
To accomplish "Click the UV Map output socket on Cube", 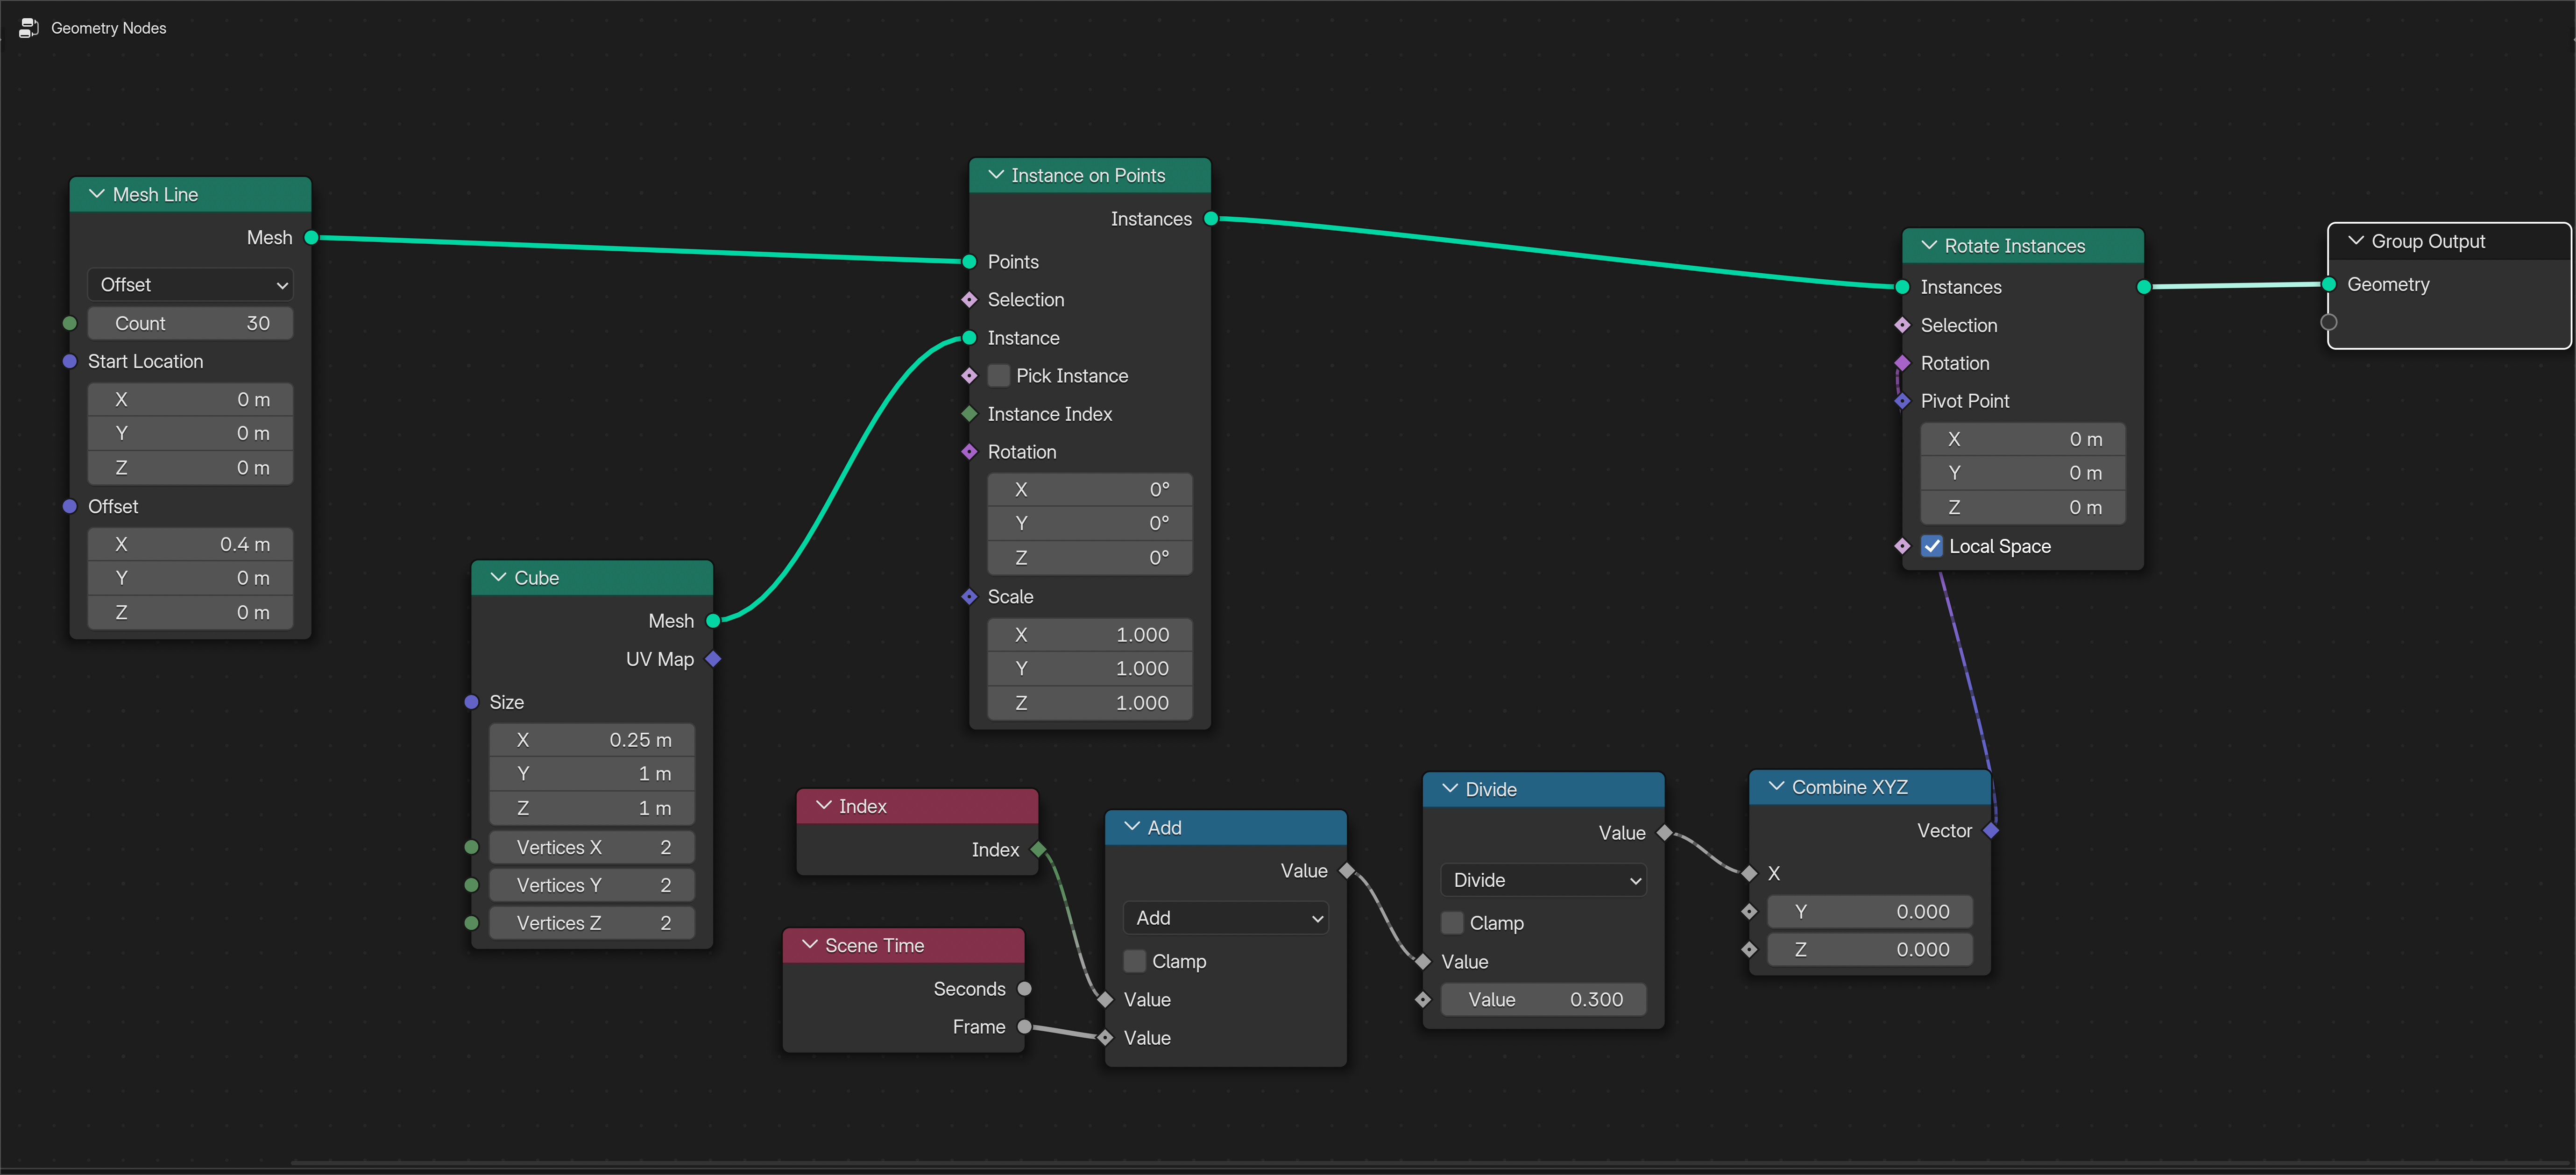I will (713, 659).
